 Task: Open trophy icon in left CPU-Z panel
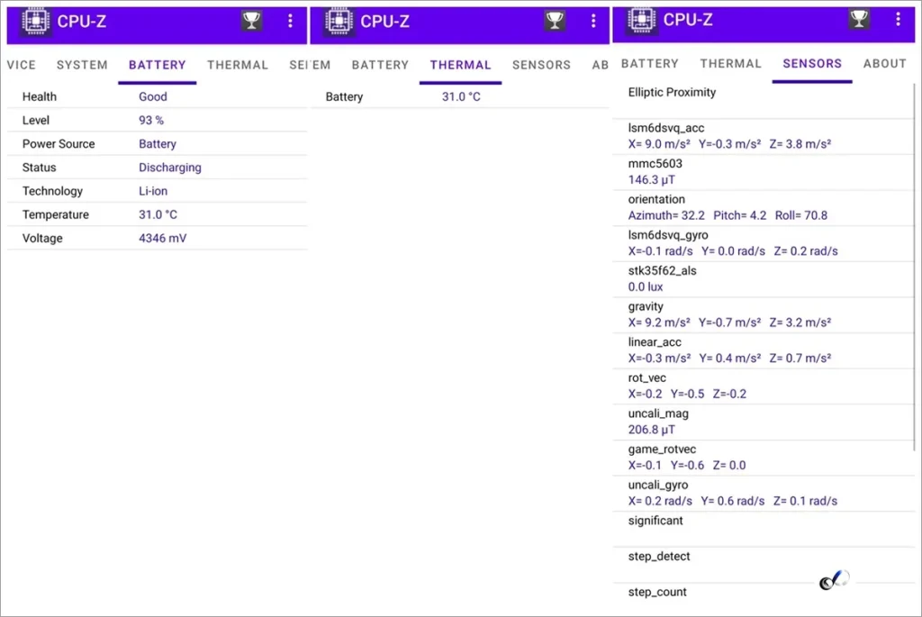click(x=252, y=22)
